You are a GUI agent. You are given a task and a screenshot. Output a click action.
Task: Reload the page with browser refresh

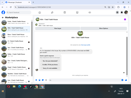[x=11, y=7]
